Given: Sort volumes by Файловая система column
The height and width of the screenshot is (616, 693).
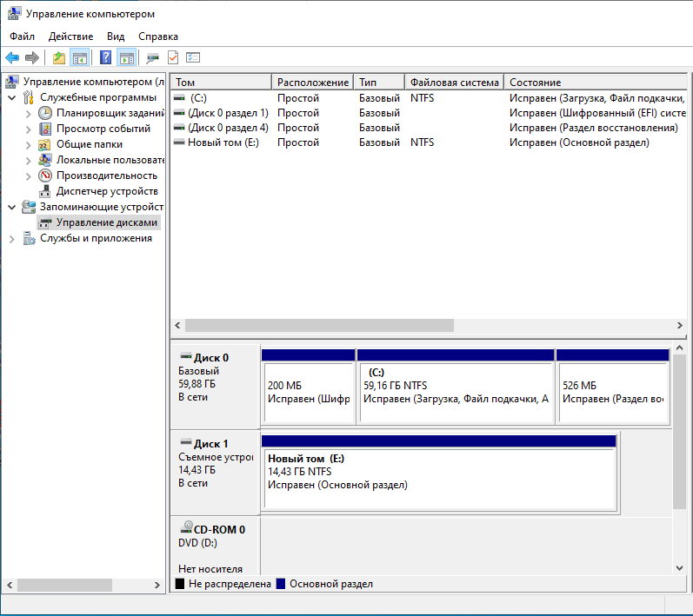Looking at the screenshot, I should click(454, 82).
